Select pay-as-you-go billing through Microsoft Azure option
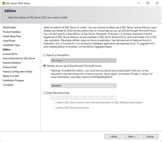This screenshot has width=162, height=142. (x=44, y=66)
